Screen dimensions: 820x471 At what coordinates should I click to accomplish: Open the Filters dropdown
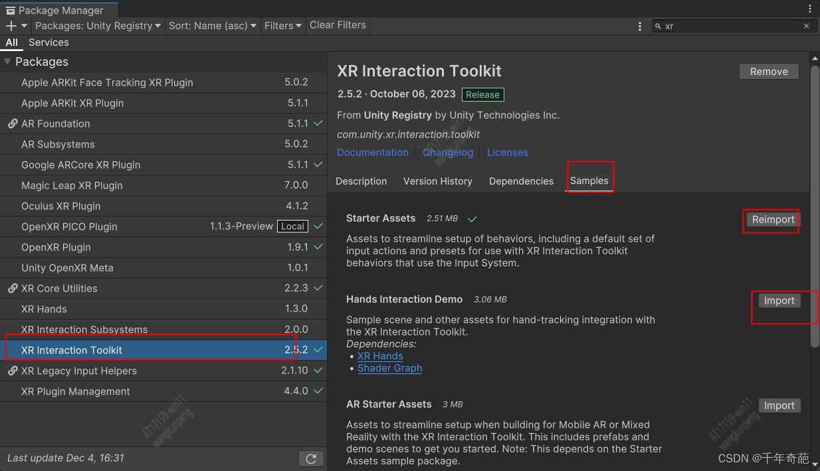point(283,26)
